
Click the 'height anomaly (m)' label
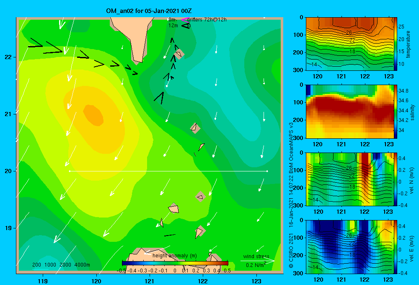pyautogui.click(x=175, y=256)
